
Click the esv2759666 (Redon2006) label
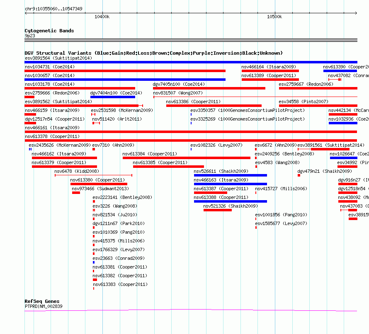coord(52,93)
